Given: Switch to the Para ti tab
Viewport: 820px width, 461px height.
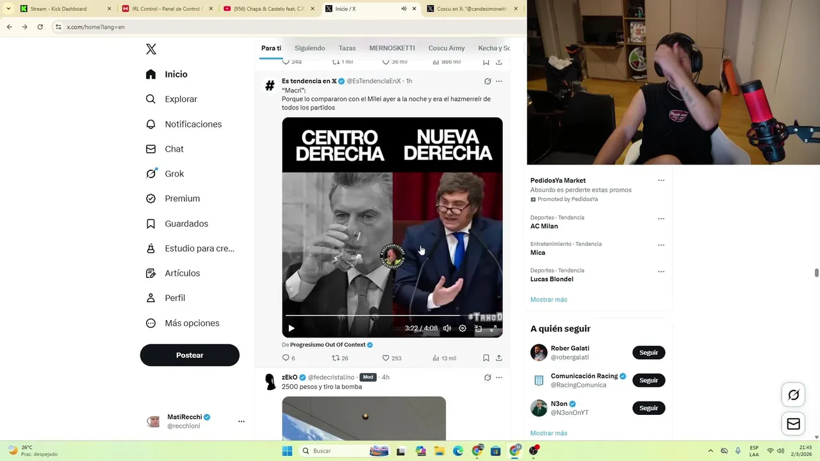Looking at the screenshot, I should click(x=271, y=48).
